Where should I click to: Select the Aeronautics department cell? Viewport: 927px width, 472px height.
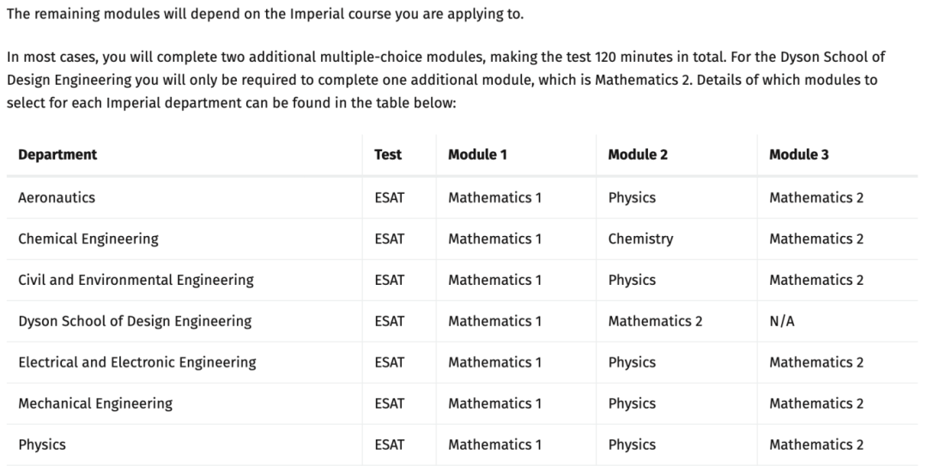click(x=57, y=197)
